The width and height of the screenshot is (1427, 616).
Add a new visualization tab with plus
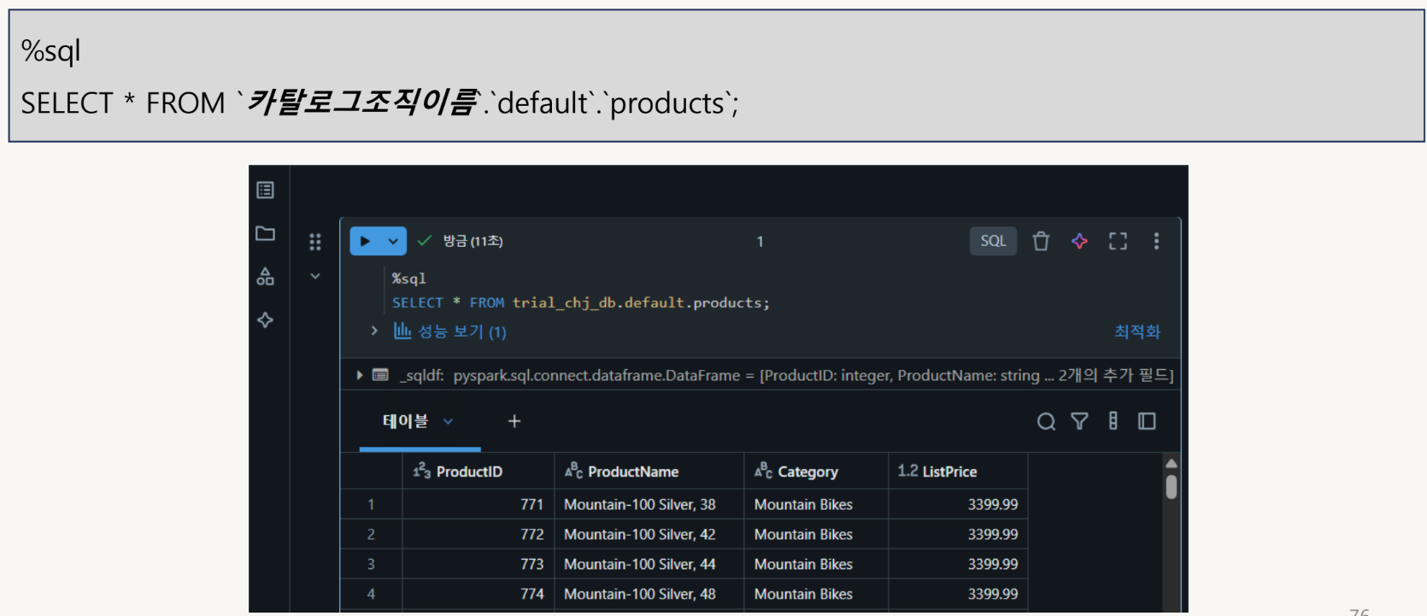coord(514,421)
